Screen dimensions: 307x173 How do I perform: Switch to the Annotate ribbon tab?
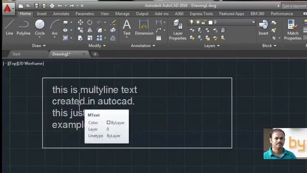pyautogui.click(x=61, y=14)
